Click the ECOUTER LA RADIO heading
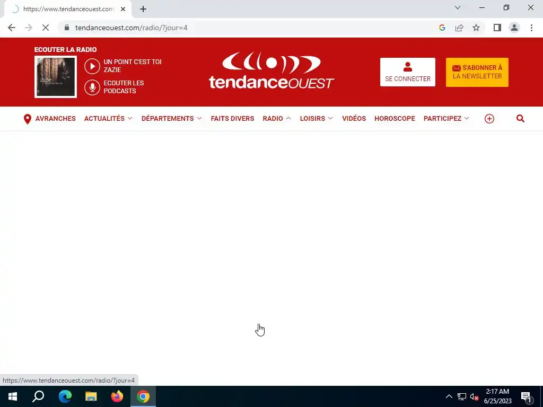This screenshot has height=407, width=543. 65,49
